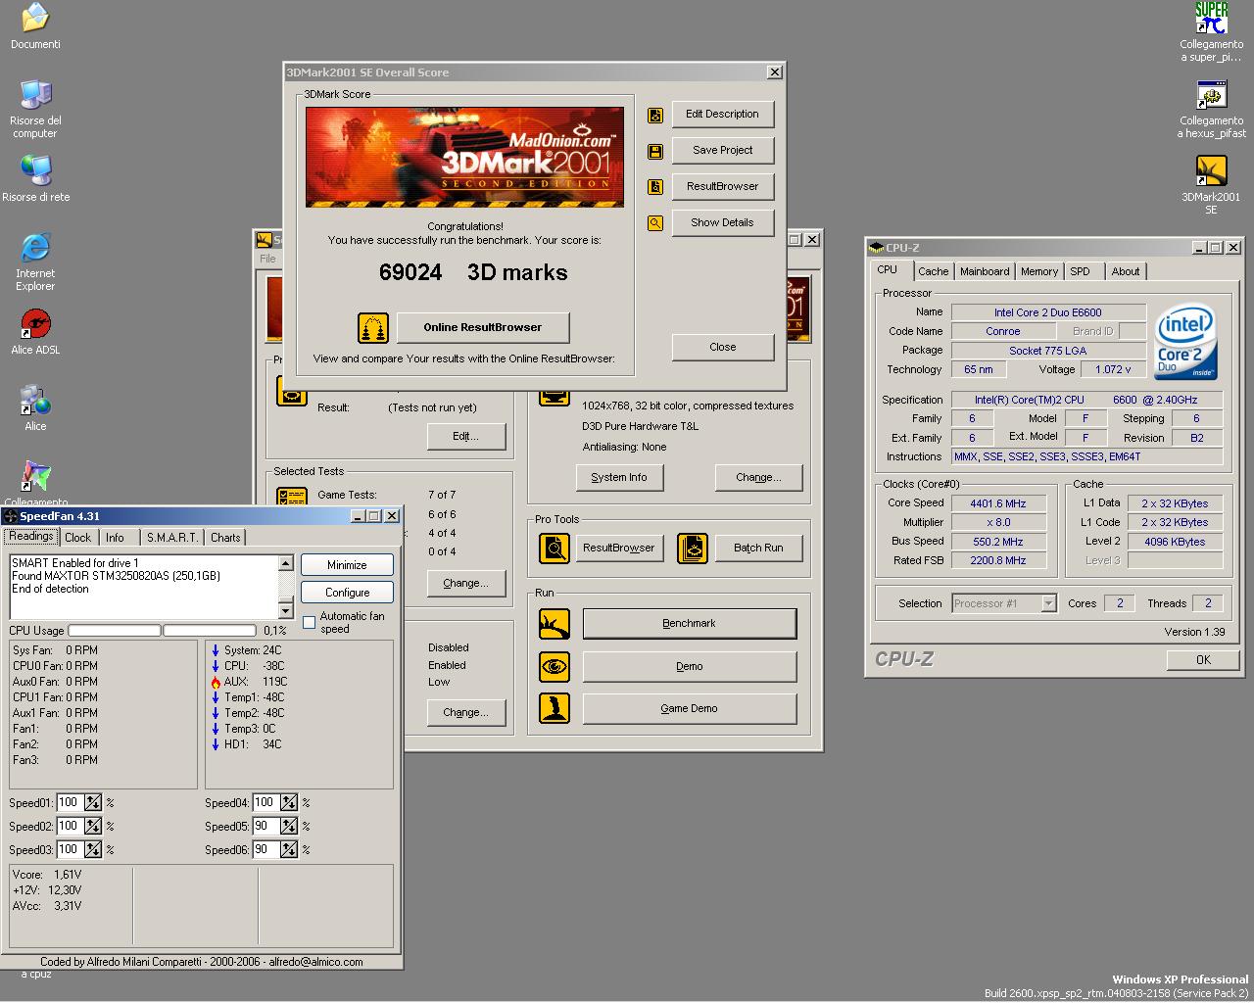
Task: Click the Save Project button
Action: pos(722,151)
